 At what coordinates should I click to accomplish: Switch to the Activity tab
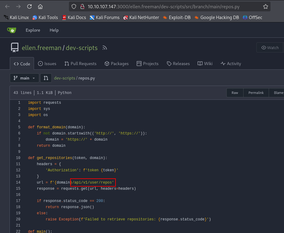(x=231, y=64)
